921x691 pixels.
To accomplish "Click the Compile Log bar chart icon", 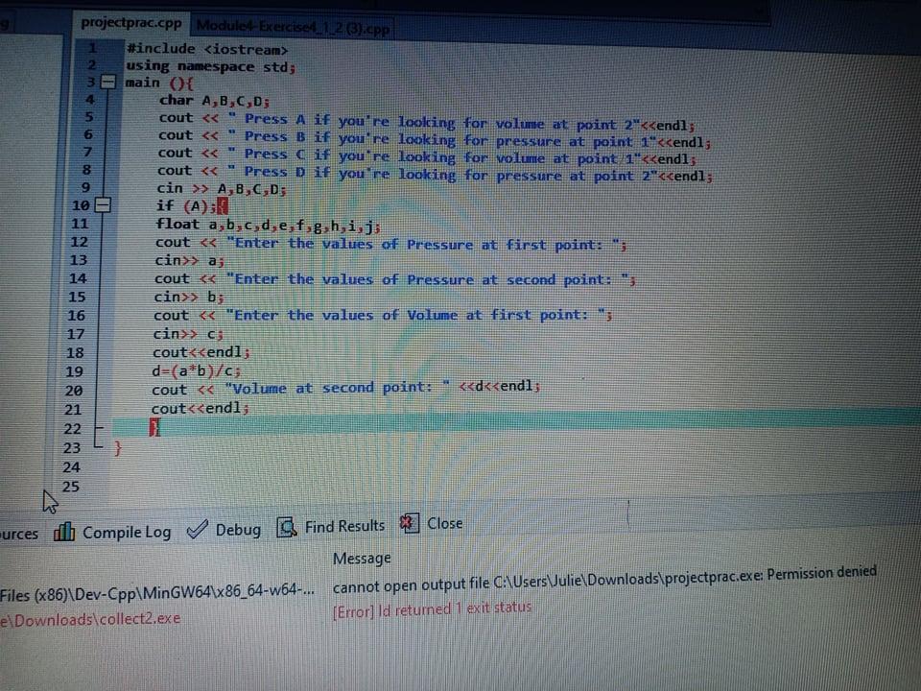I will 65,531.
